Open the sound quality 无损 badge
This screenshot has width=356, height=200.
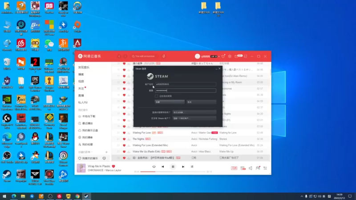point(234,168)
